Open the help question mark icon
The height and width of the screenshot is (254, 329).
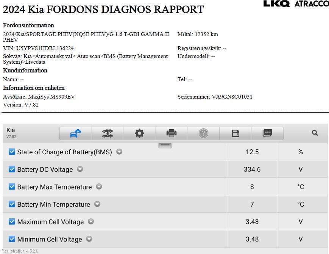pyautogui.click(x=203, y=133)
